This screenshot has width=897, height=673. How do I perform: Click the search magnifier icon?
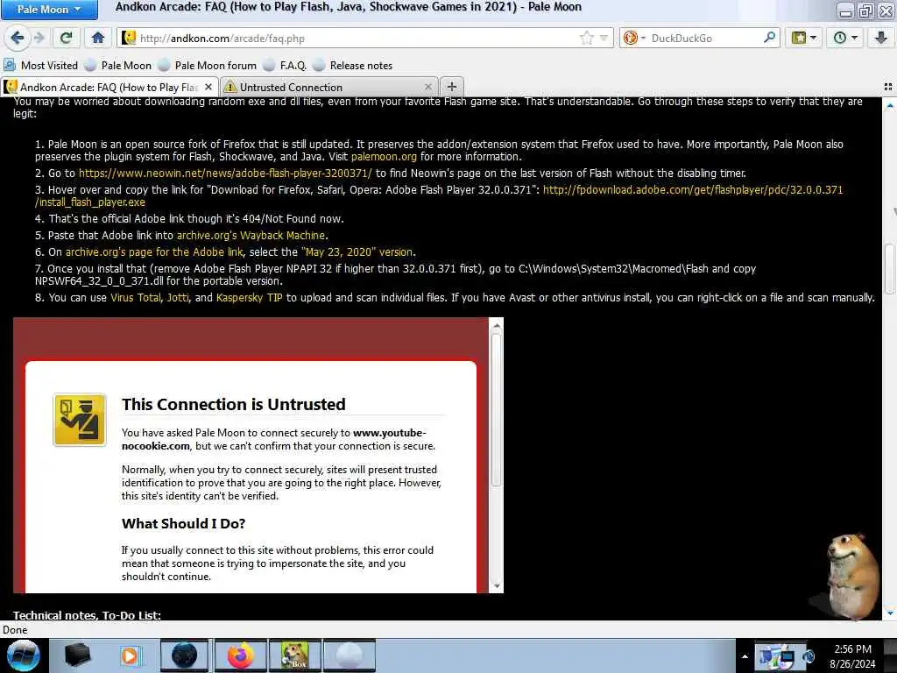[769, 39]
